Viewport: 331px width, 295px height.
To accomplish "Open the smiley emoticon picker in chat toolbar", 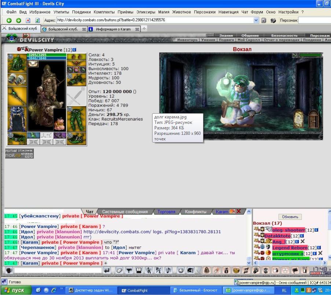I will point(180,270).
